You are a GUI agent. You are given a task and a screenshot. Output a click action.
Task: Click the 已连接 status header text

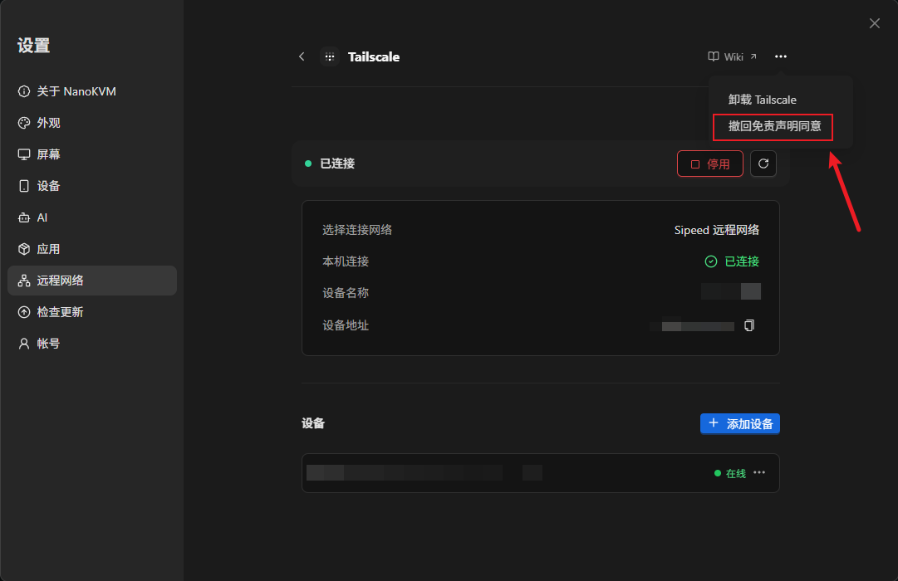337,164
